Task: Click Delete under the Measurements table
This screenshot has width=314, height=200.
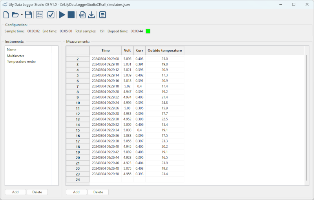Action: click(x=98, y=192)
